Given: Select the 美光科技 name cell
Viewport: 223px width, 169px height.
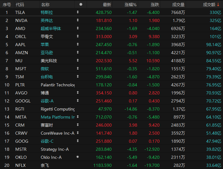Looking at the screenshot, I should [49, 61].
